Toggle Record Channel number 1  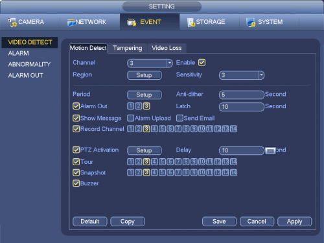[130, 129]
